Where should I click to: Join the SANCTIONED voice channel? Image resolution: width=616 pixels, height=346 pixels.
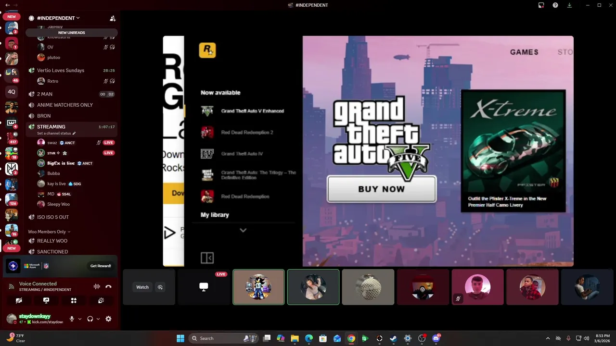72,252
